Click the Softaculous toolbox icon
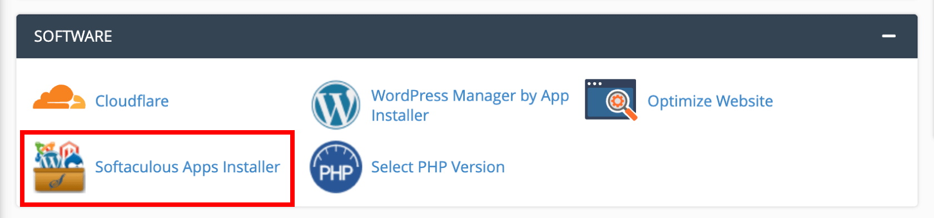The width and height of the screenshot is (934, 218). [59, 167]
